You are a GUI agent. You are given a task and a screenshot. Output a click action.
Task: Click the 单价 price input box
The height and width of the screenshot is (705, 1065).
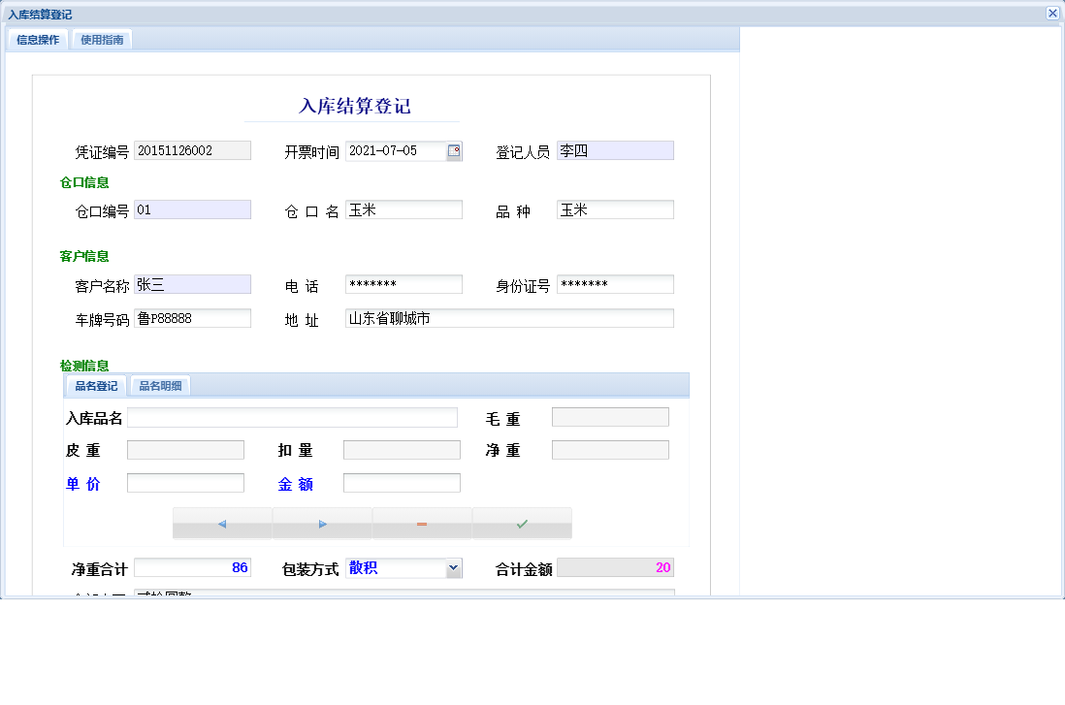(x=185, y=482)
